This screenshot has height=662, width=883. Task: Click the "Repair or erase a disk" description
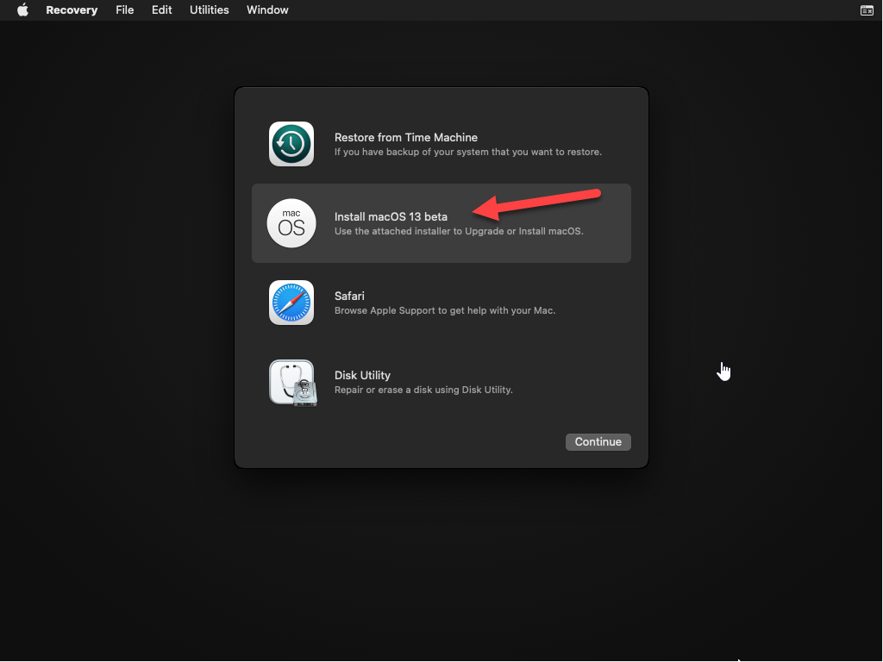click(423, 390)
